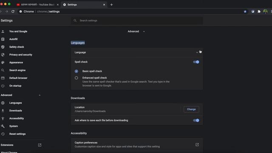This screenshot has width=272, height=153.
Task: Click the /Users/sarocky/Downloads path text
Action: click(90, 111)
